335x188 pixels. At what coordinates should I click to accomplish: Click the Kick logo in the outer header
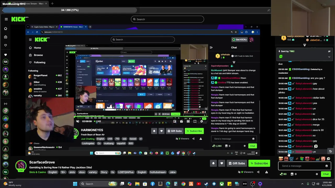(19, 19)
